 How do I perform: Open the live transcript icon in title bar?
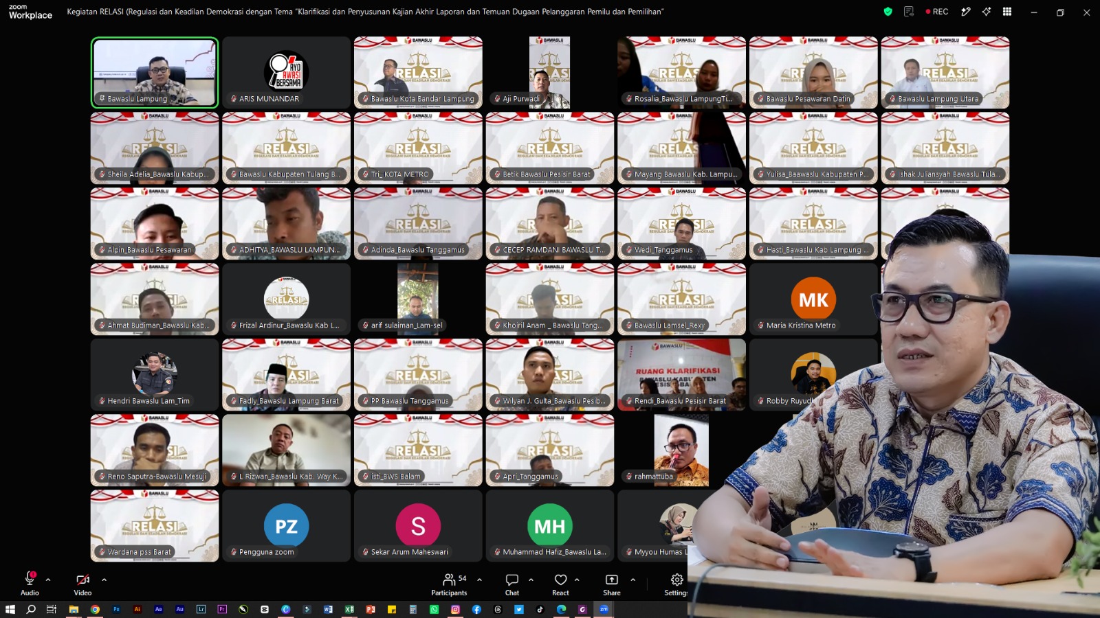pos(909,12)
